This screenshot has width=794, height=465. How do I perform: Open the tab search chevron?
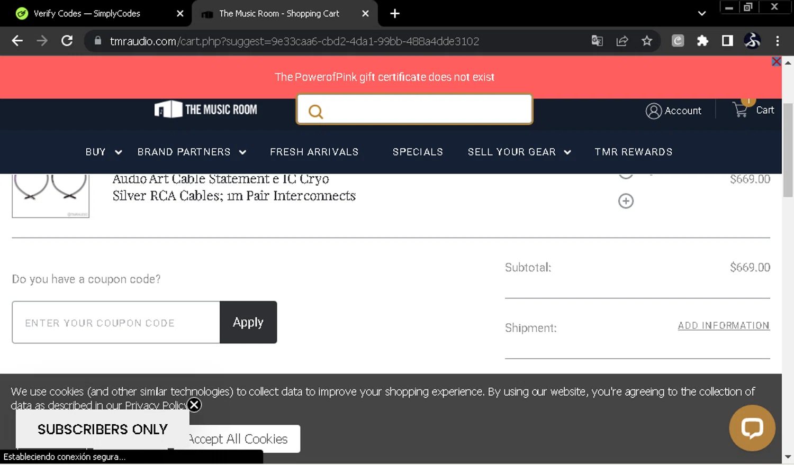pos(702,14)
